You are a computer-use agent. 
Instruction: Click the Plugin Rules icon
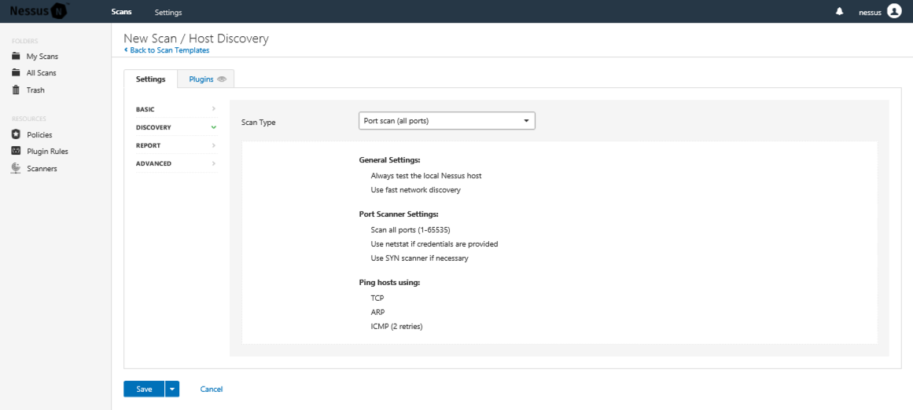[x=16, y=151]
